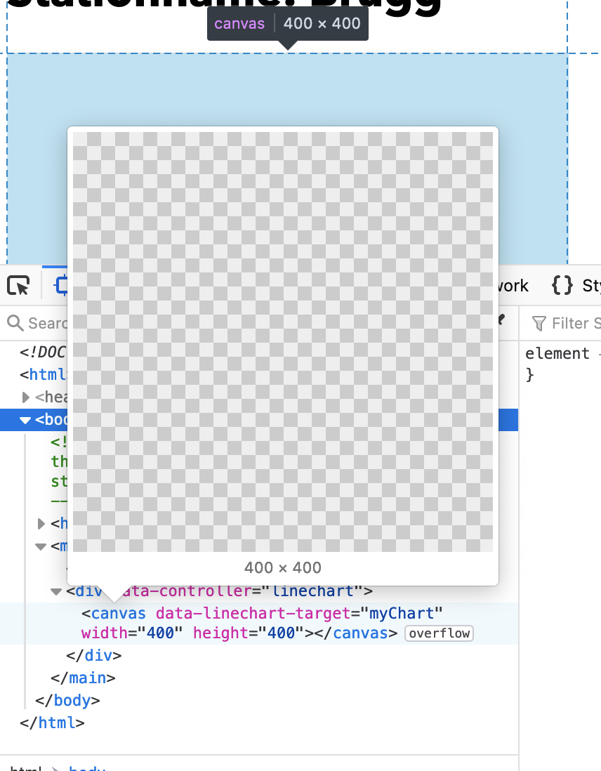This screenshot has height=771, width=601.
Task: Collapse the div data-controller linechart node
Action: click(x=57, y=591)
